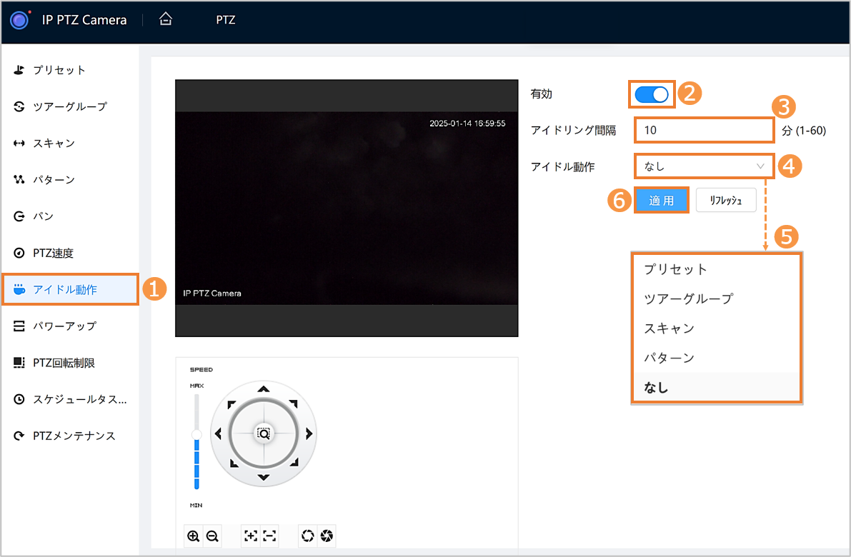
Task: Open PTZ速度 in the sidebar
Action: tap(54, 253)
